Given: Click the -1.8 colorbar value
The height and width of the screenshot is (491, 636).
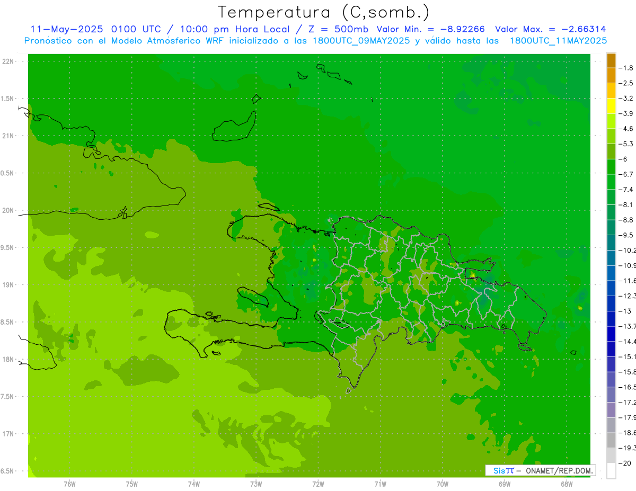Looking at the screenshot, I should pyautogui.click(x=627, y=68).
